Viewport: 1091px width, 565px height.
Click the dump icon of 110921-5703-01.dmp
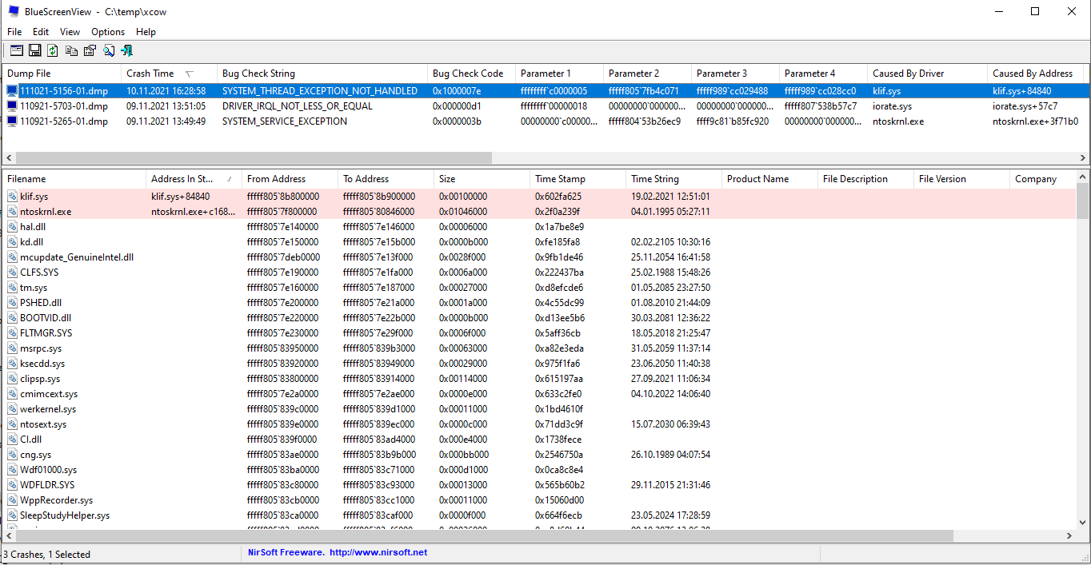[x=12, y=105]
